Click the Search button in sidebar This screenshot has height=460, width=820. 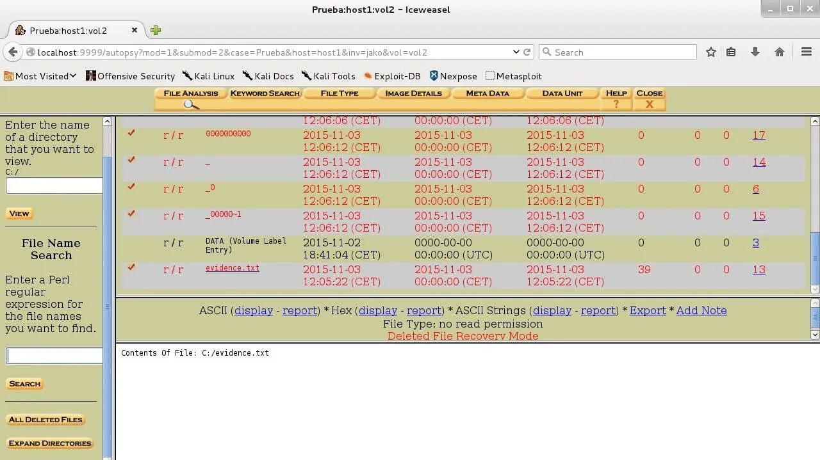[x=24, y=384]
